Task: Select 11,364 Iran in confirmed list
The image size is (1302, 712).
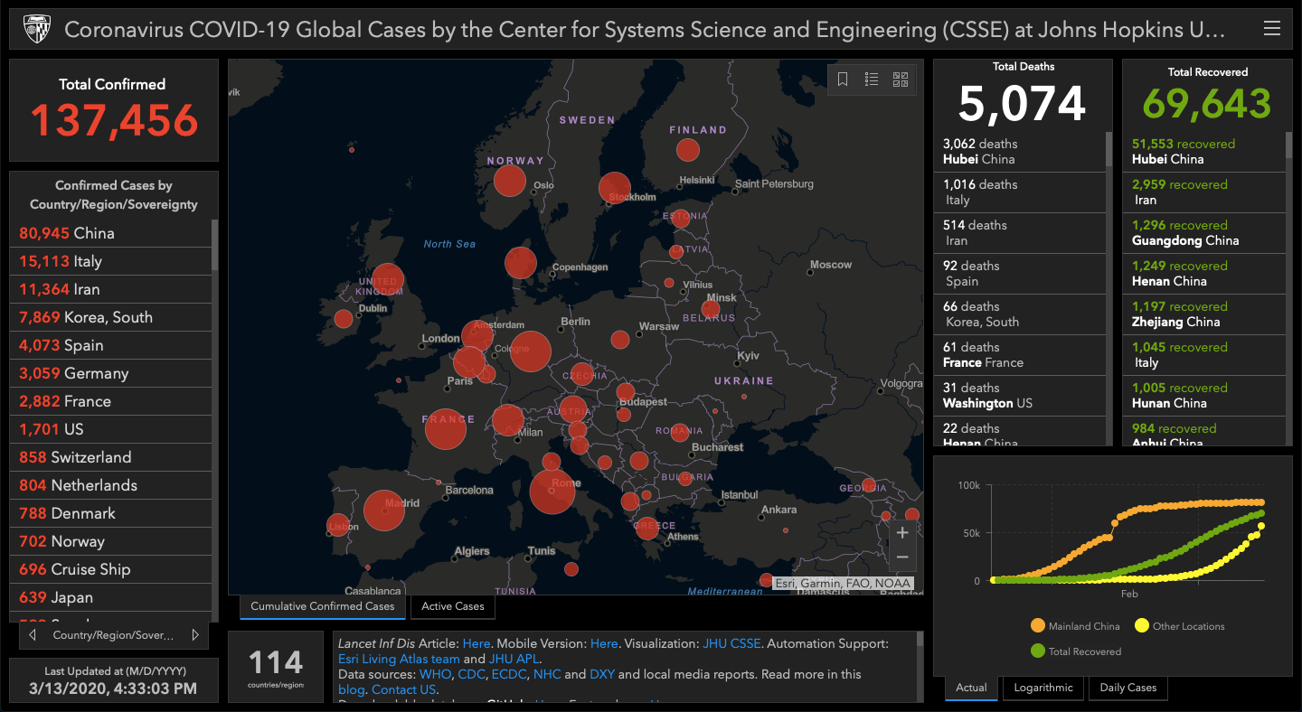Action: point(110,289)
